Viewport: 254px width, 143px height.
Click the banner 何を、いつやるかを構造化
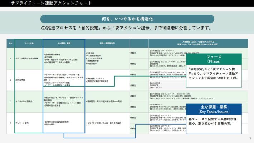pos(127,19)
